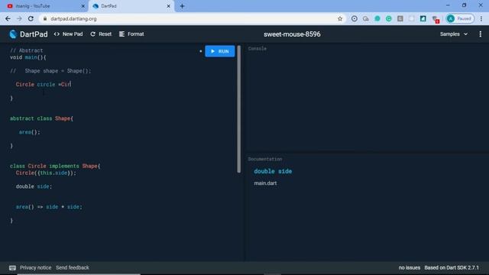
Task: Click the dark blue square extension icon
Action: [x=423, y=18]
